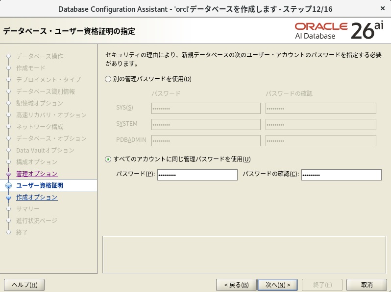Click the PDBADMIN password confirmation field
Viewport: 391px width, 292px height.
[x=320, y=141]
